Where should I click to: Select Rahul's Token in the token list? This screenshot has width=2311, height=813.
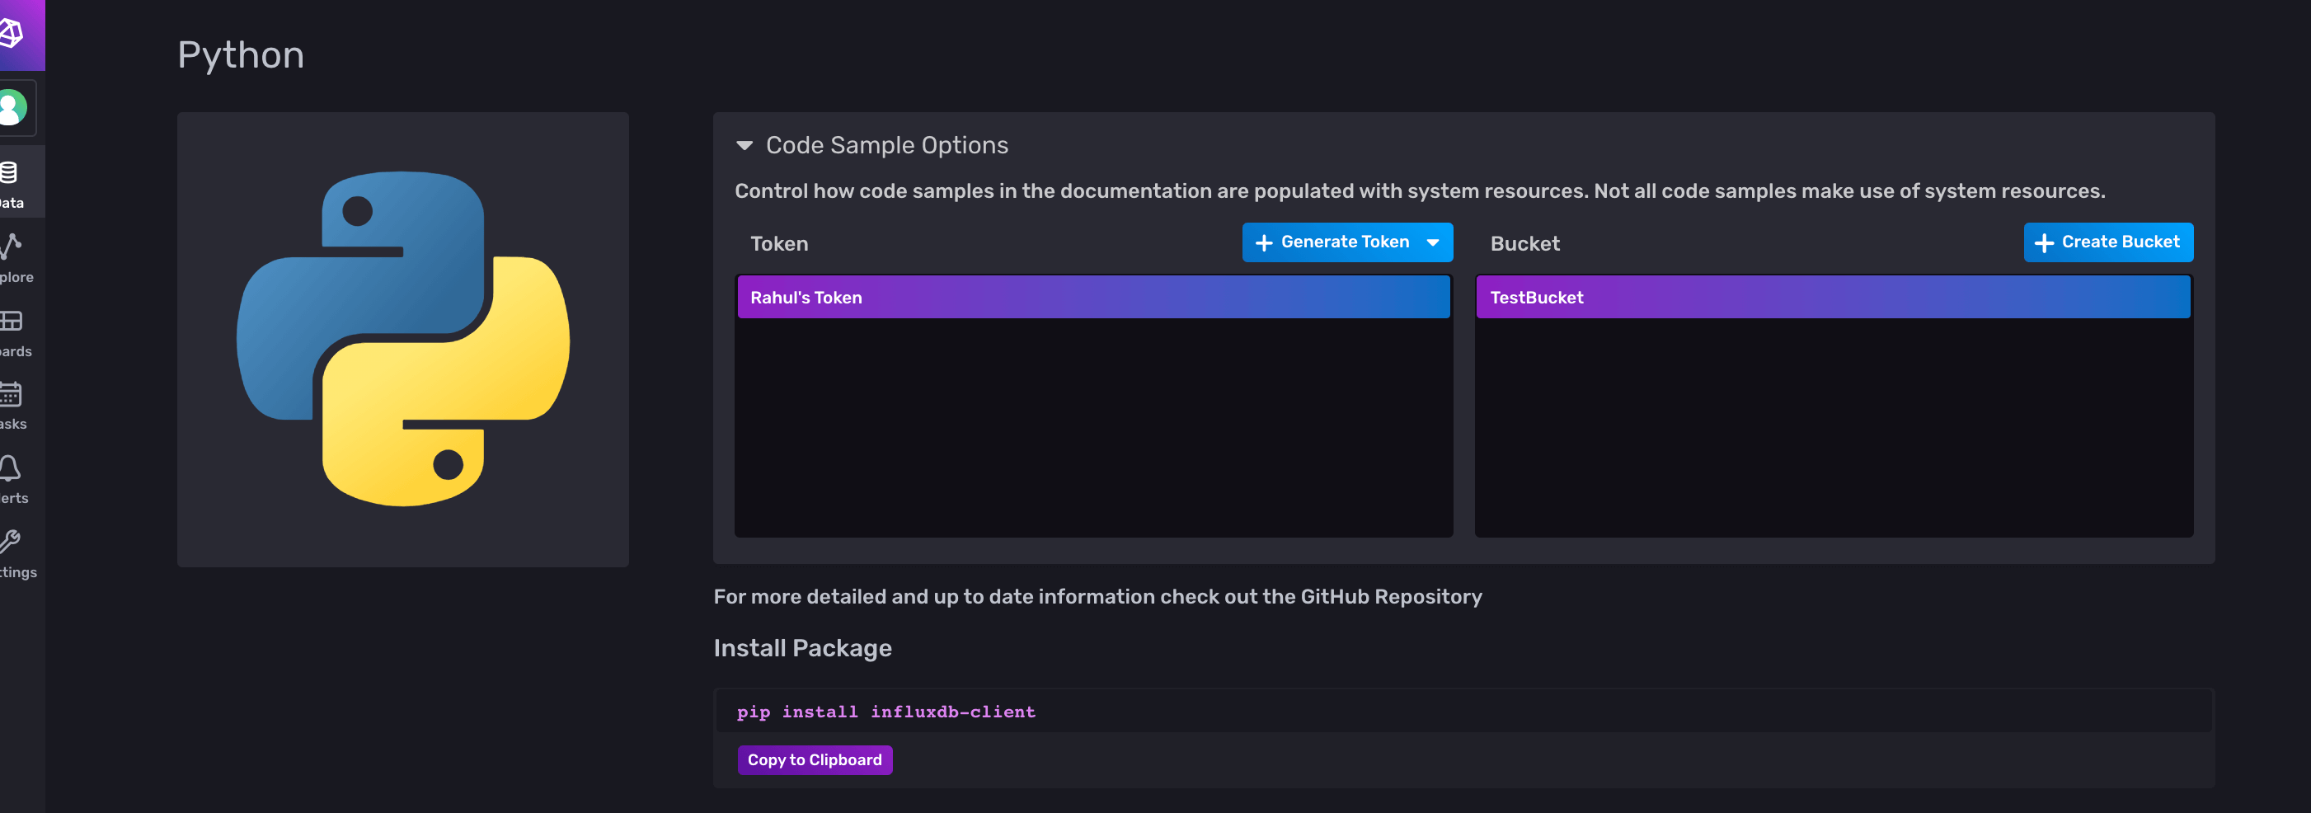(x=1092, y=297)
